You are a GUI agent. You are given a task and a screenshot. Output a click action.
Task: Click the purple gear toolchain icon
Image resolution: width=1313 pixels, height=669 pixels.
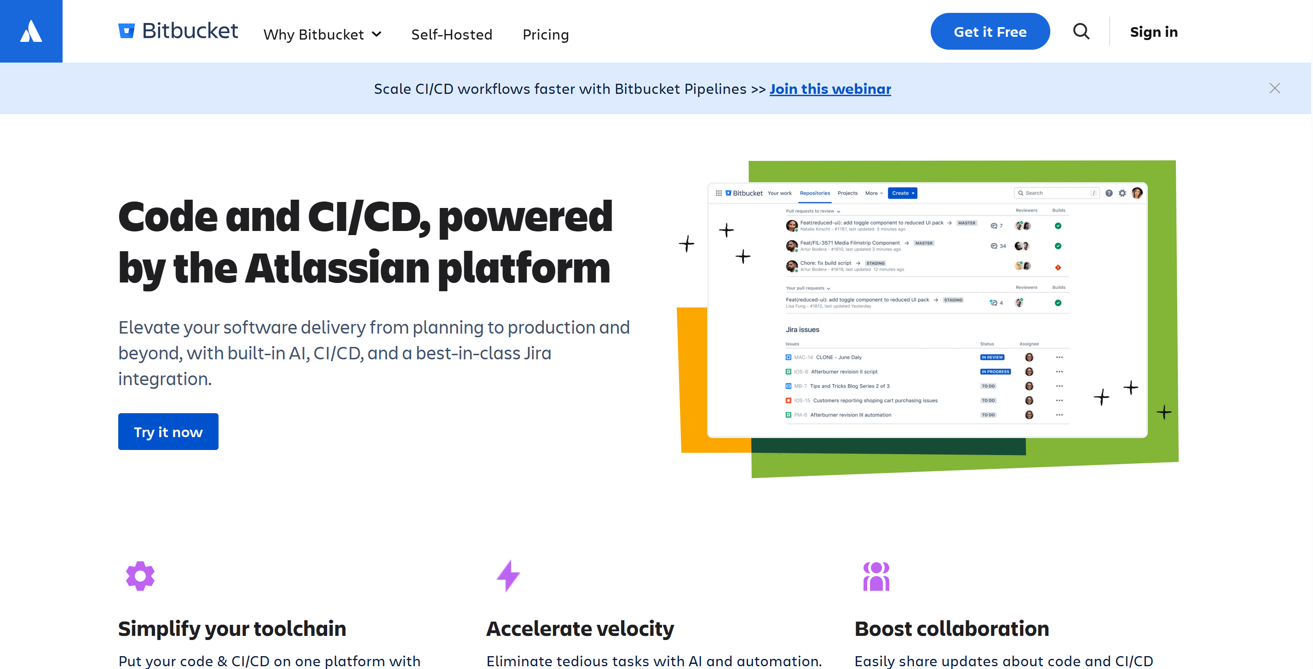[140, 576]
